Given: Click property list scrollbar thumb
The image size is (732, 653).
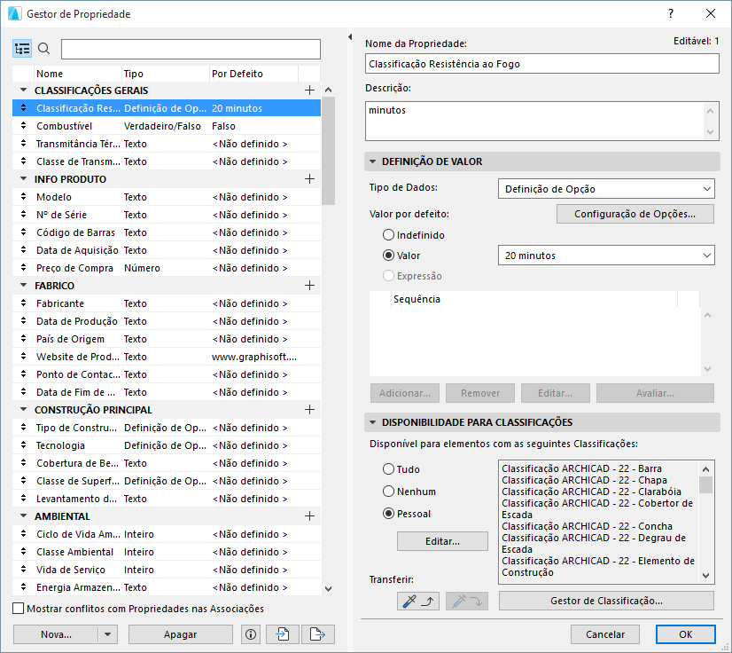Looking at the screenshot, I should 328,151.
